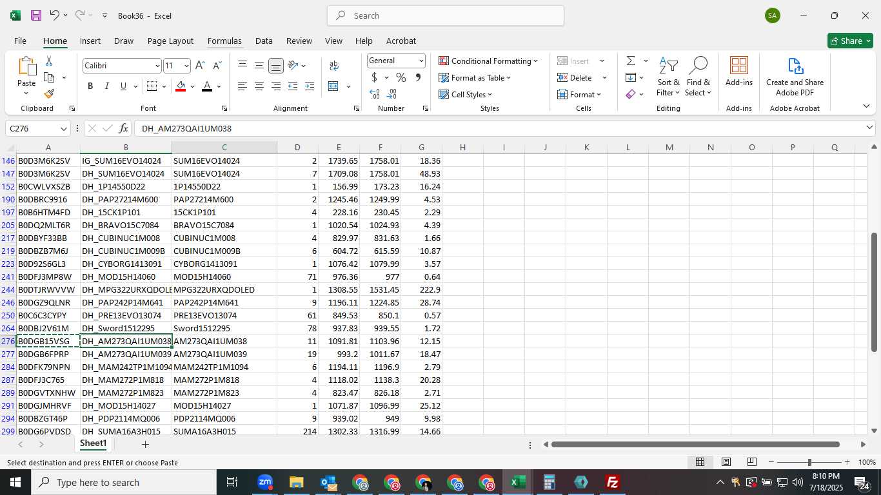Switch to the Data ribbon tab

pos(264,41)
